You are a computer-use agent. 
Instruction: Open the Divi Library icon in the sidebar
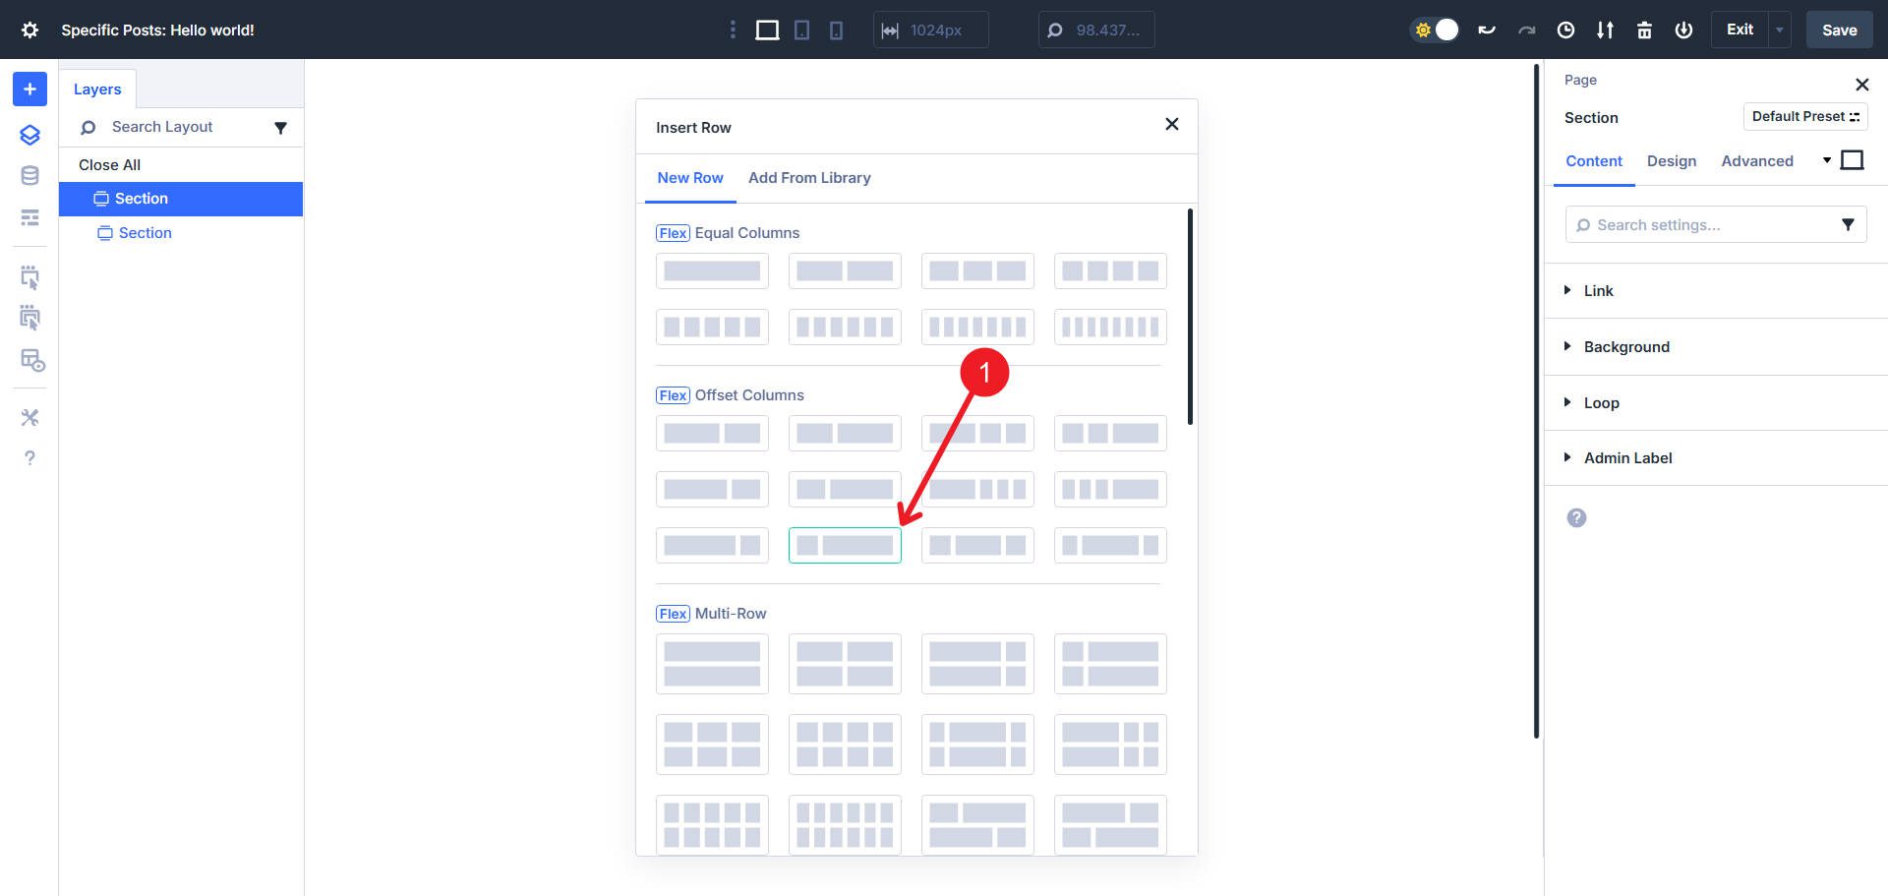(x=29, y=175)
